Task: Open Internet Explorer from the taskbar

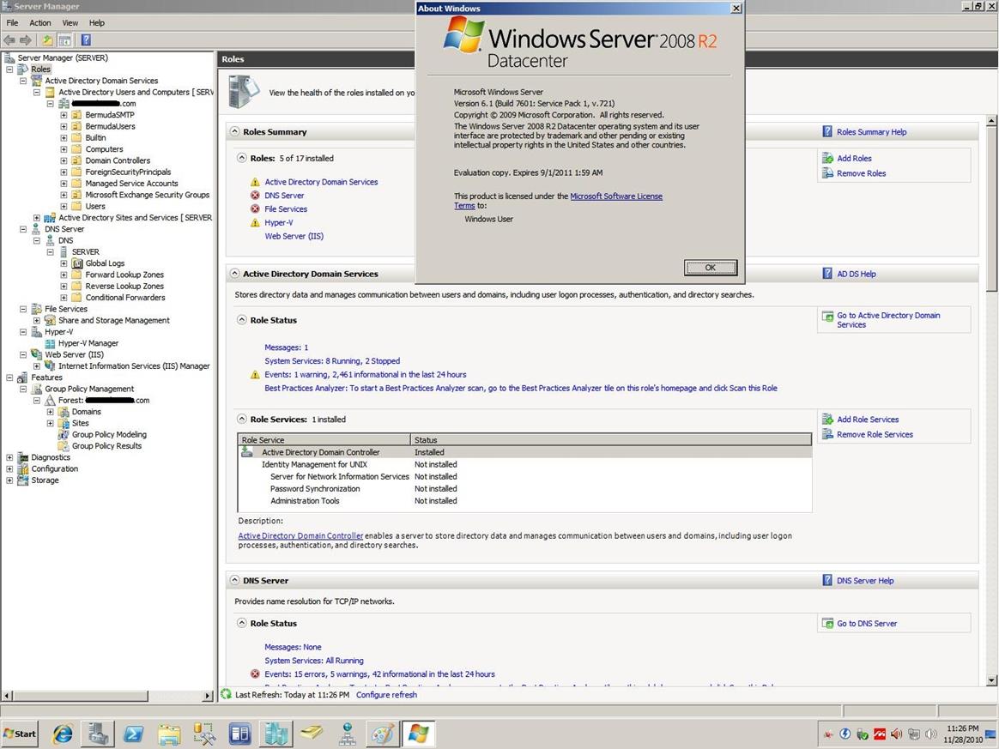Action: (63, 734)
